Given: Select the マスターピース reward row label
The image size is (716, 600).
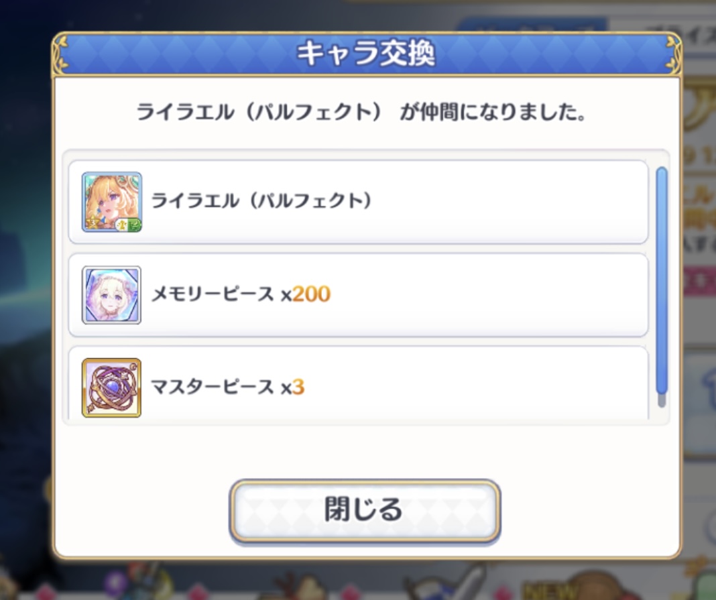Looking at the screenshot, I should coord(213,387).
